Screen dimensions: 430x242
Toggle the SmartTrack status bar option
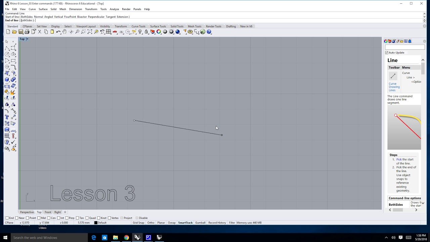[x=185, y=223]
